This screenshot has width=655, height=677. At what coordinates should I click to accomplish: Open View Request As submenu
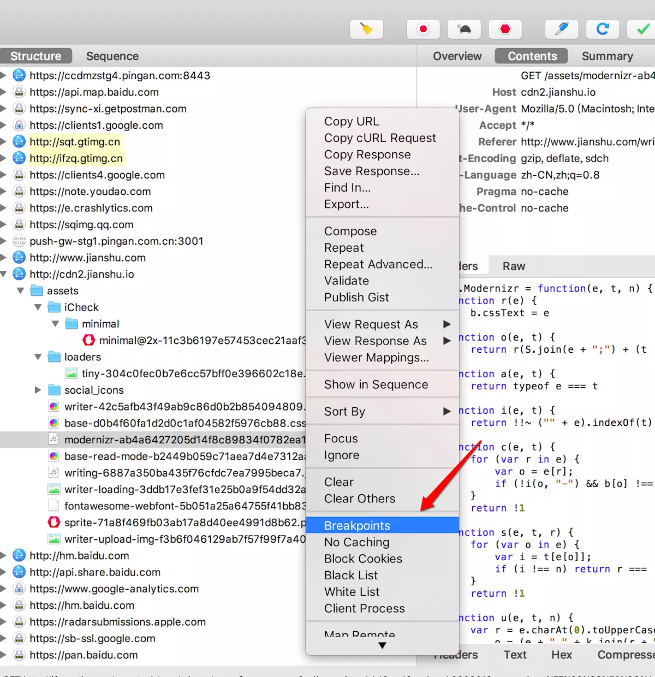[382, 324]
